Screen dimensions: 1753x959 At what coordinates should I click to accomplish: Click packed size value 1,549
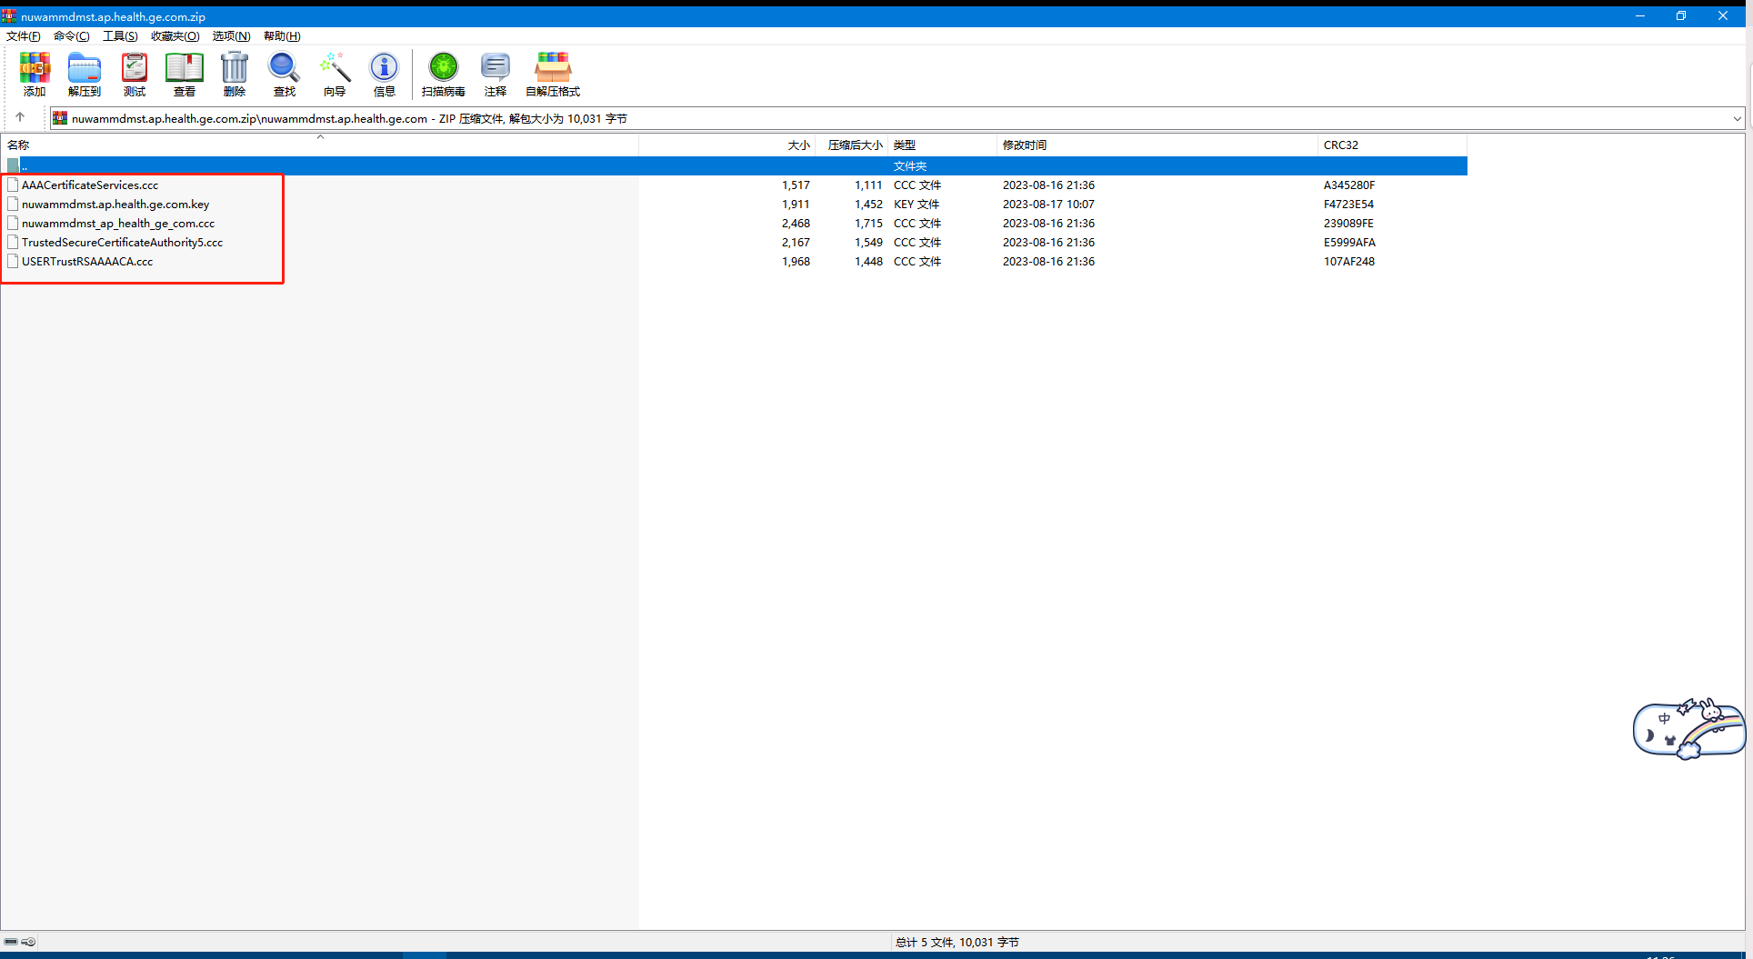(868, 242)
